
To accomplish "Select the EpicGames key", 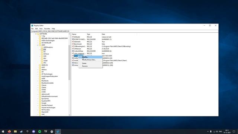I will pyautogui.click(x=45, y=99).
